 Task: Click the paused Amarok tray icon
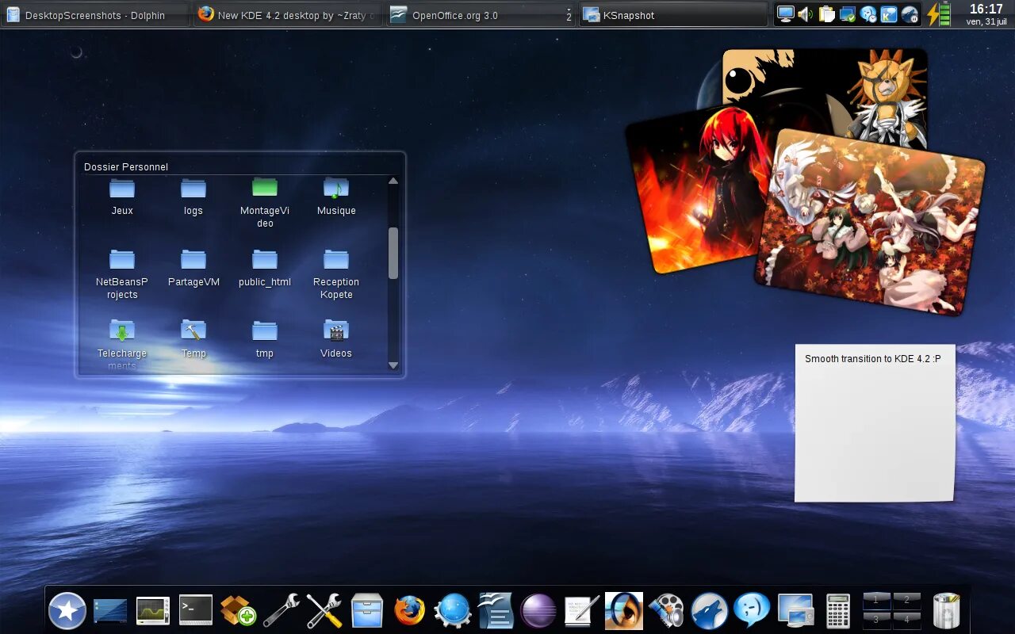click(910, 13)
